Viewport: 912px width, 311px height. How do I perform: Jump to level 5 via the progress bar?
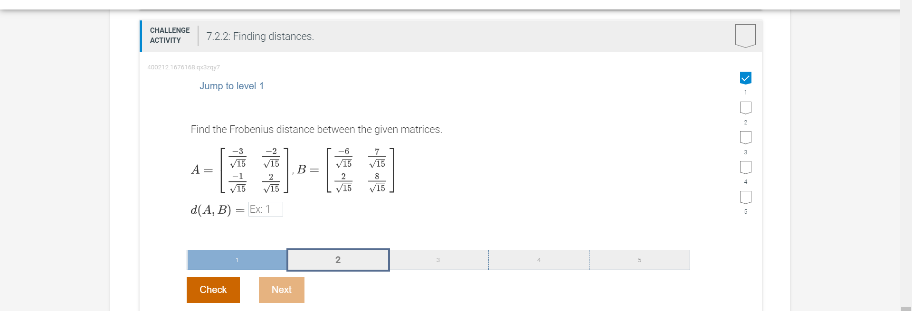tap(639, 260)
